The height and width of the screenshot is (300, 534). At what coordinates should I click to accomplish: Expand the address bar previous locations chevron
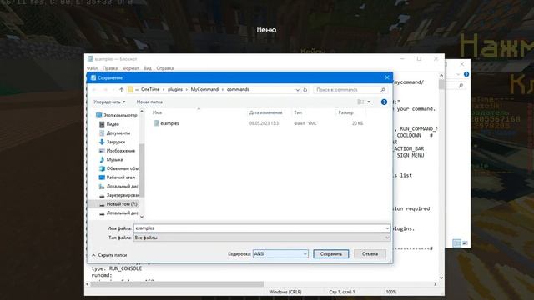click(297, 90)
